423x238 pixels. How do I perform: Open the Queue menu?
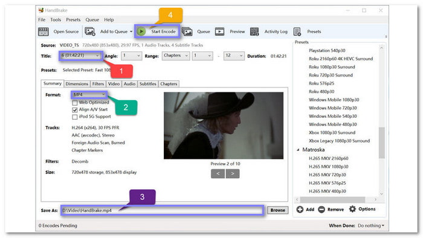[92, 20]
